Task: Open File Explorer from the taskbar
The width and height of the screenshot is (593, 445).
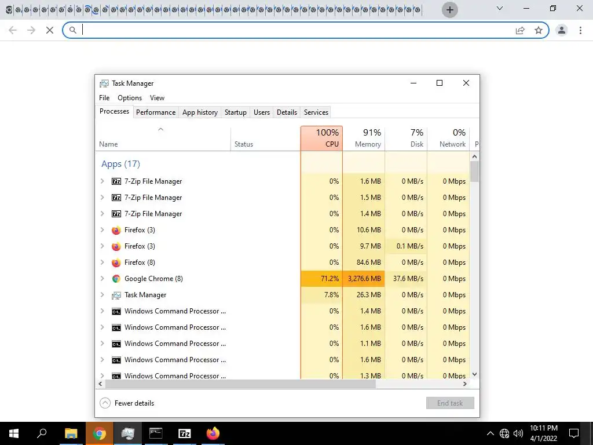Action: (x=71, y=433)
